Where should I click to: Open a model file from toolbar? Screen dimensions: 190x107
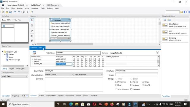click(x=7, y=12)
